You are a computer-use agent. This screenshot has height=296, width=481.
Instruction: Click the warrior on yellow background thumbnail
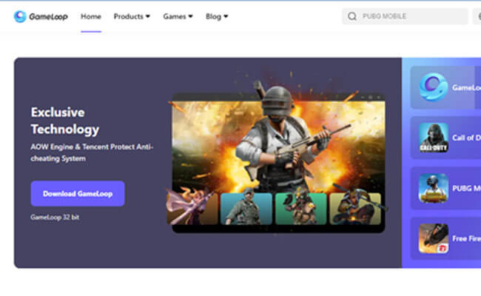(355, 208)
